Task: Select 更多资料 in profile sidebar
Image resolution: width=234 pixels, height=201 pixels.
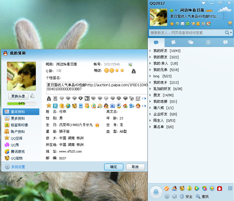Action: [x=21, y=118]
